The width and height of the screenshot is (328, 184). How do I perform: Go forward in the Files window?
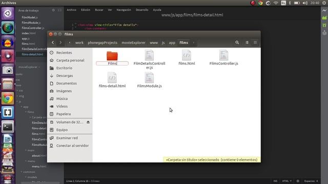coord(60,42)
